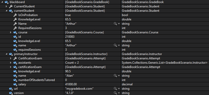Select the salary value 41000.00
The image size is (209, 95).
[x=71, y=84]
